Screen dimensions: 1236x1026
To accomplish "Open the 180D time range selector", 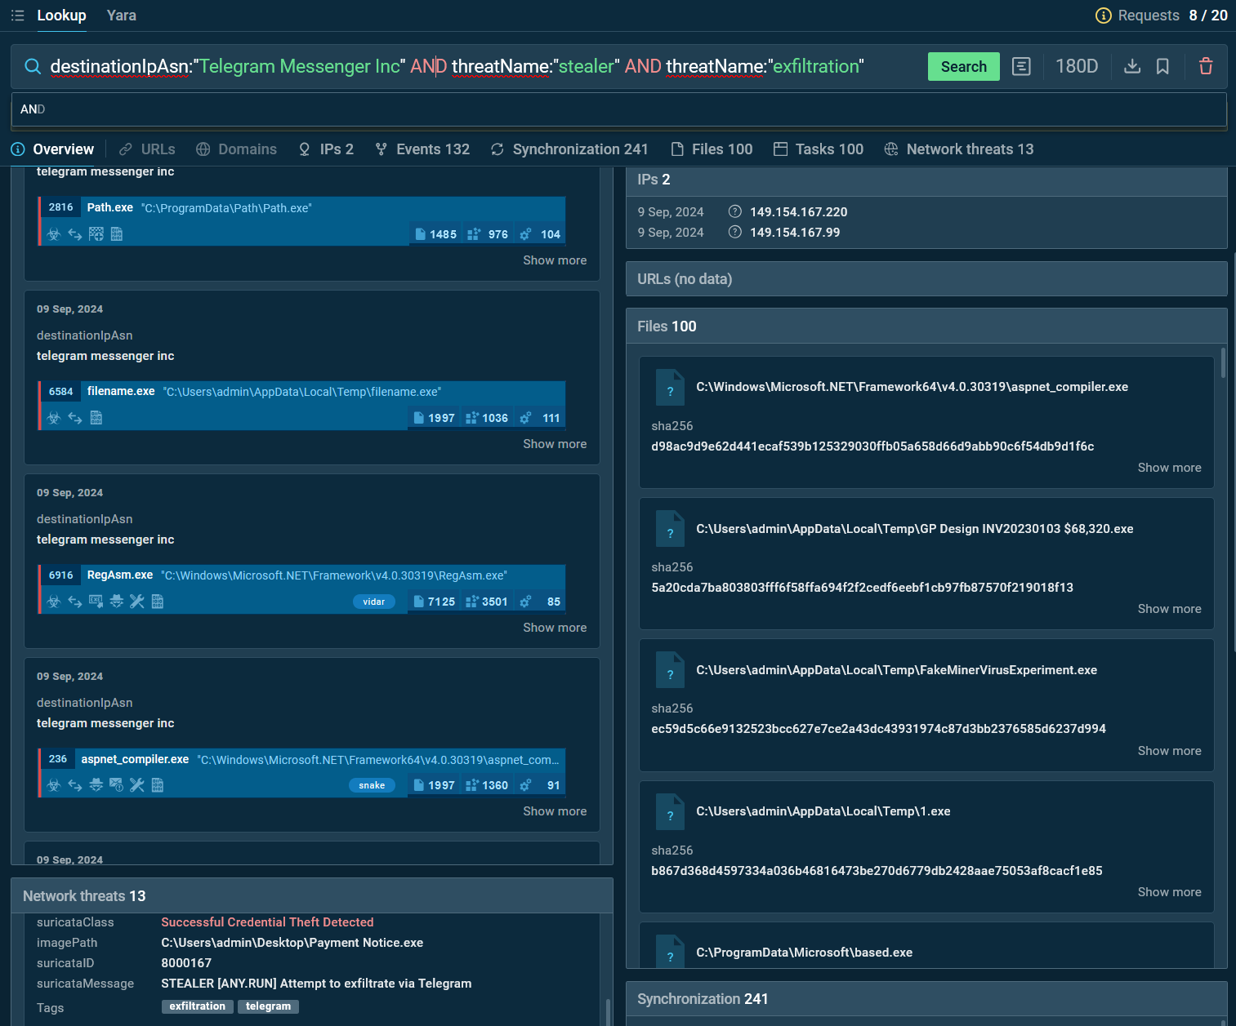I will coord(1077,66).
